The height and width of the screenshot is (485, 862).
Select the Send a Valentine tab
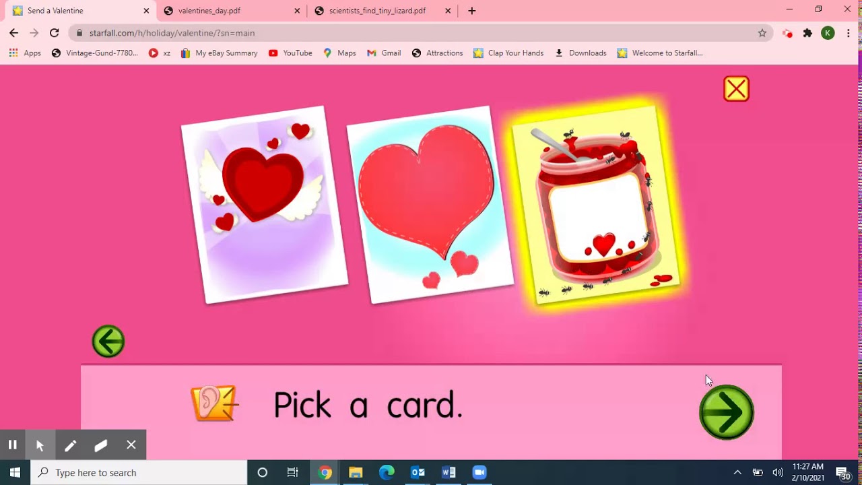(x=79, y=11)
